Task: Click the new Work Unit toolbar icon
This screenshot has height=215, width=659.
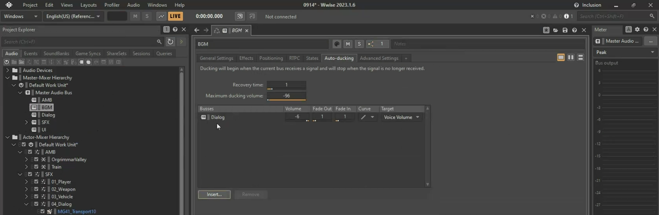Action: tap(6, 62)
